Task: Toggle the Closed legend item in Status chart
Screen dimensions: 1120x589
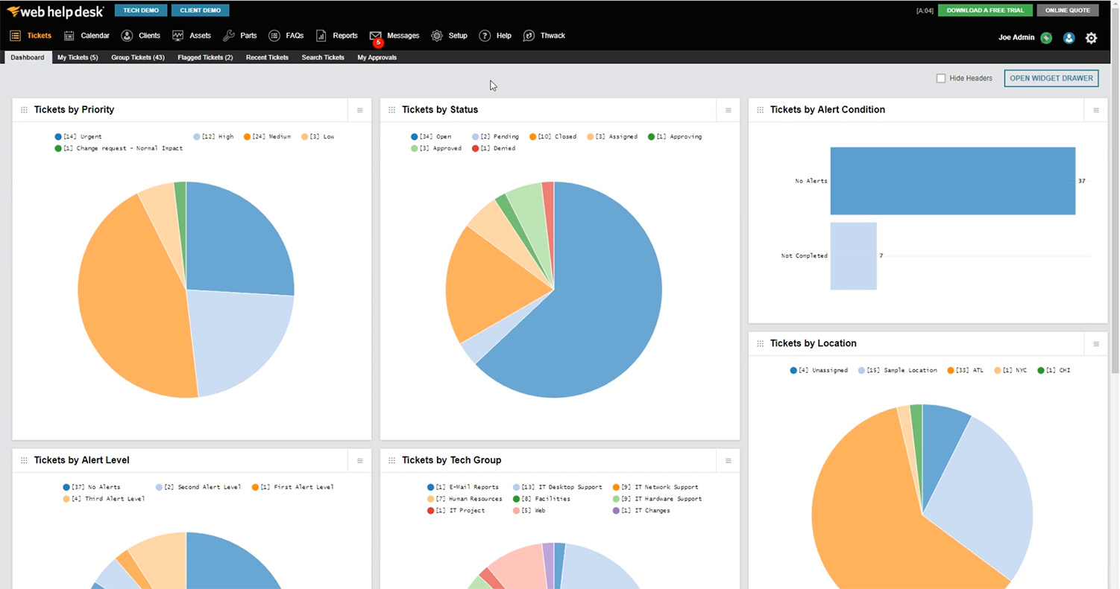Action: tap(553, 137)
